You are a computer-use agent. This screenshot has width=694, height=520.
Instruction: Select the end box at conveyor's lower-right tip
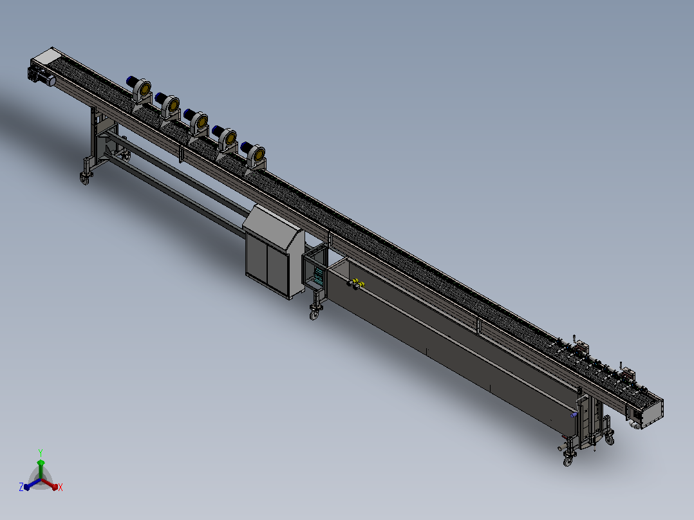pyautogui.click(x=646, y=413)
